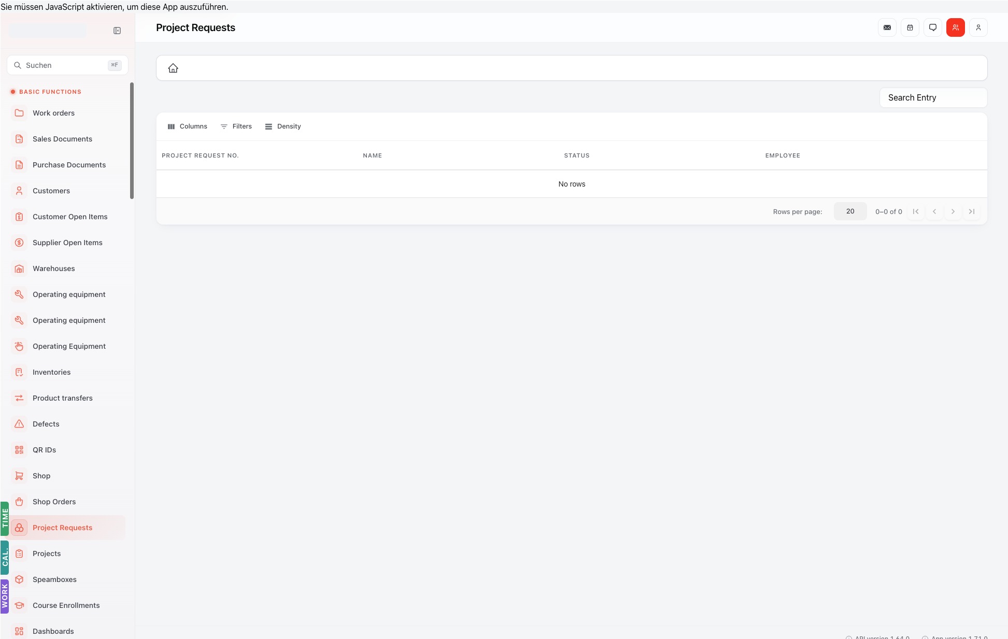The image size is (1008, 639).
Task: Go to previous page of table
Action: pyautogui.click(x=934, y=211)
